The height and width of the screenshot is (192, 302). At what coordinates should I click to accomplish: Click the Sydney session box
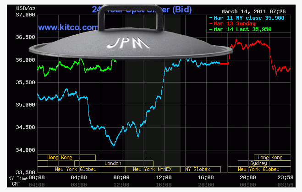(x=264, y=163)
